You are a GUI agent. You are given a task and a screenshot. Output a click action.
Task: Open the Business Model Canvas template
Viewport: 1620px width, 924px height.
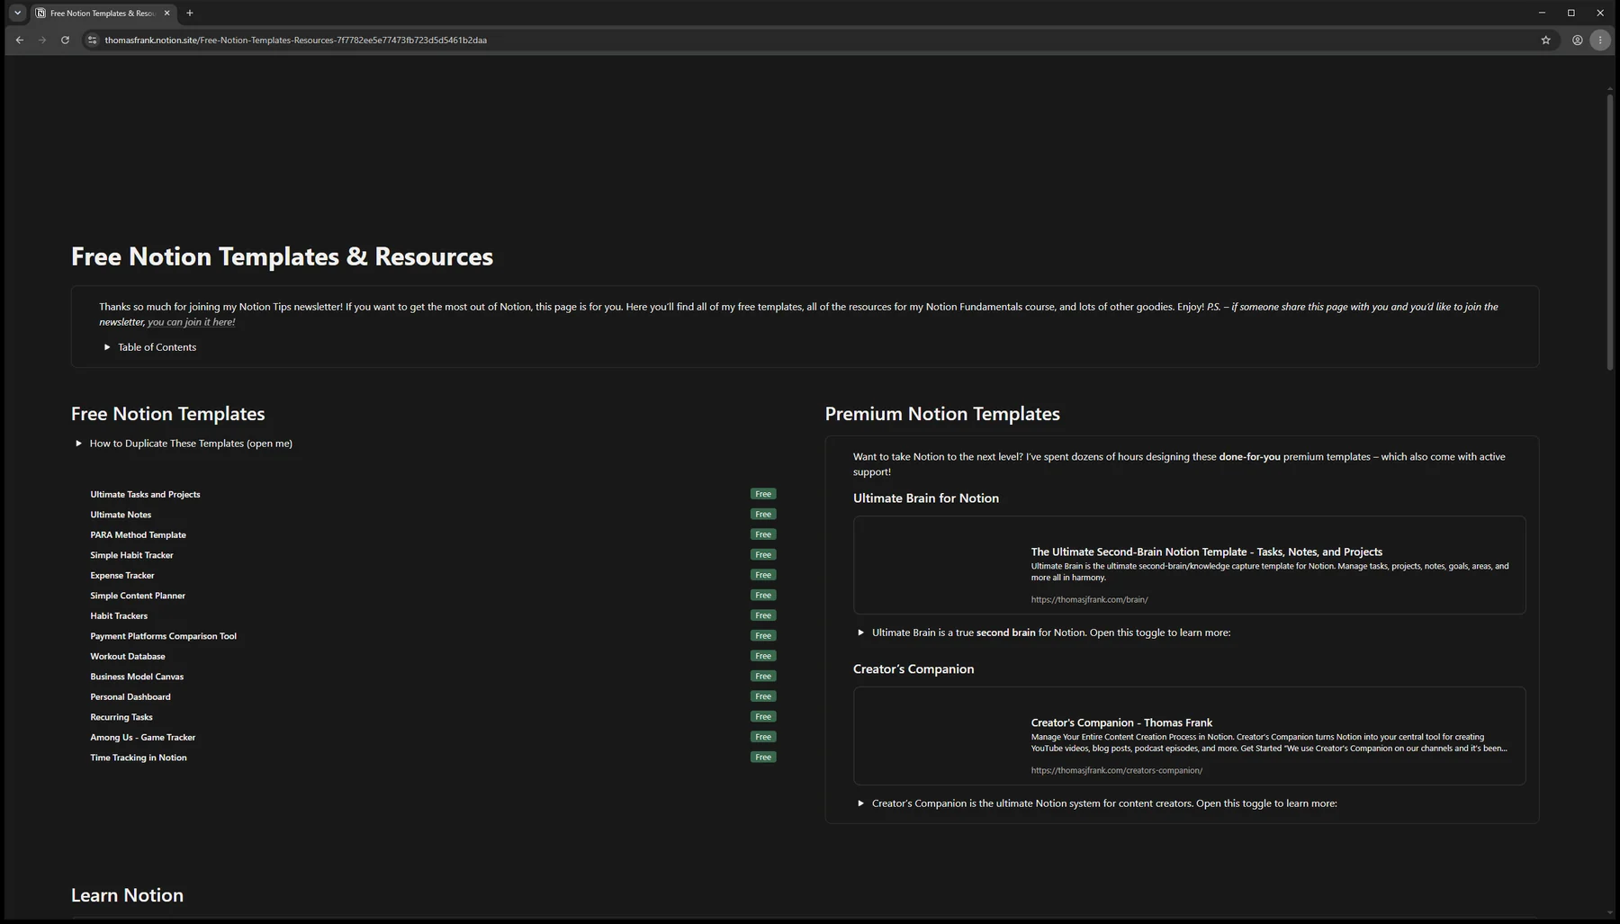[137, 677]
